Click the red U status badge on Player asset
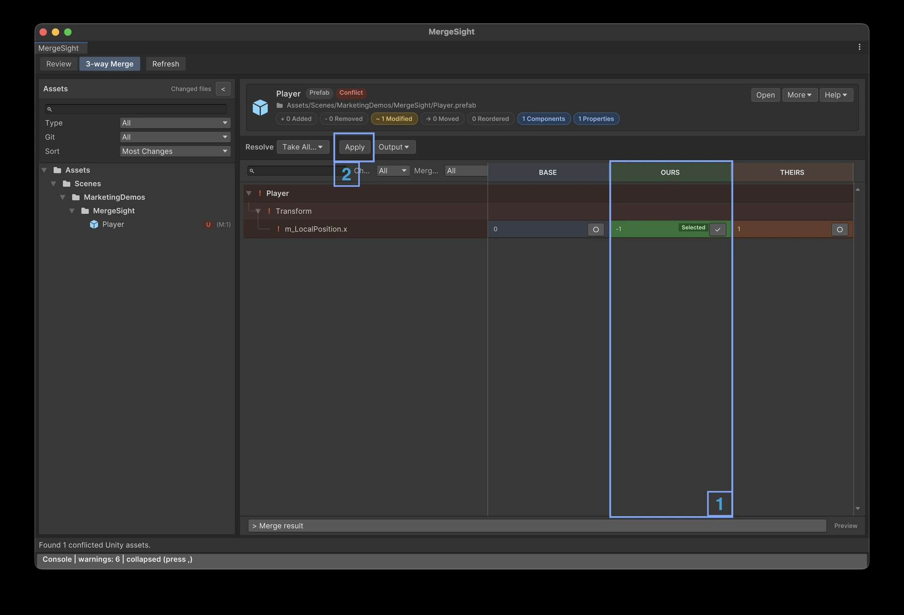Viewport: 904px width, 615px height. click(x=208, y=224)
